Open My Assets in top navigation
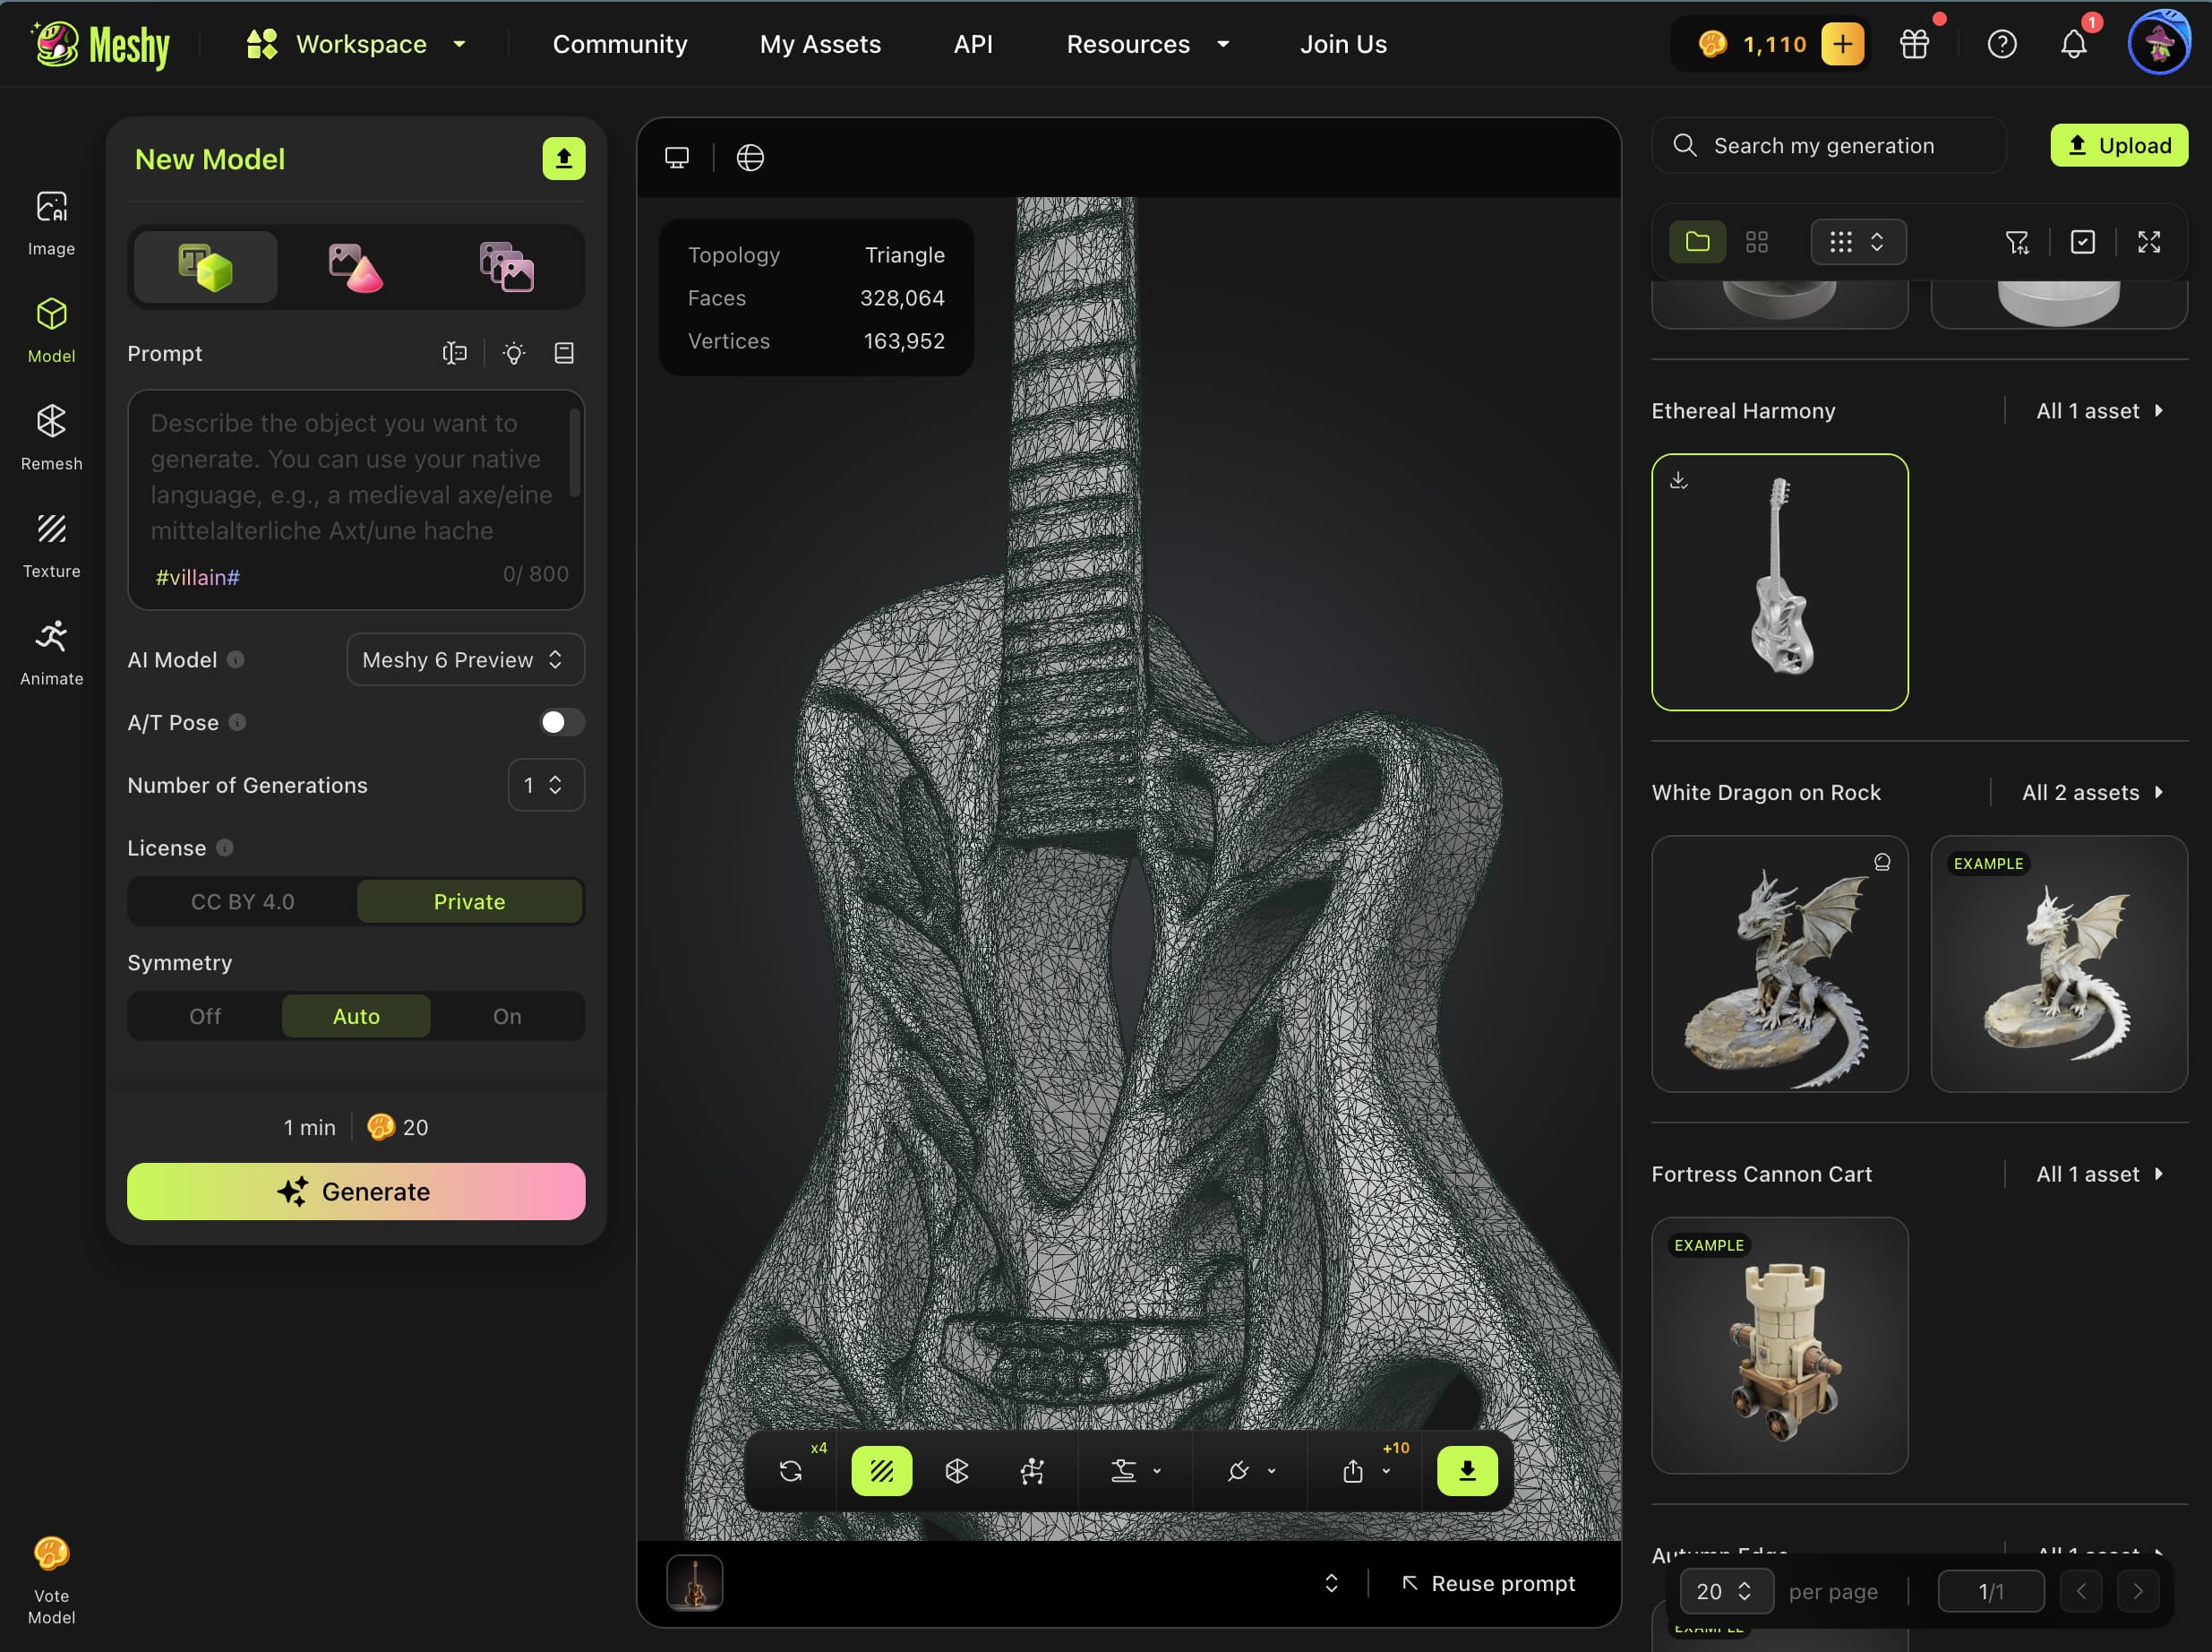Screen dimensions: 2212x1652 pos(819,44)
